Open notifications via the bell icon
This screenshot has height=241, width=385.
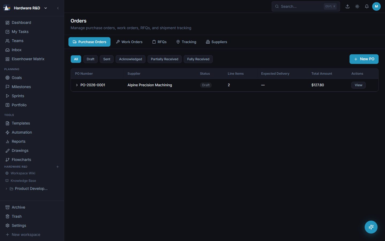367,6
